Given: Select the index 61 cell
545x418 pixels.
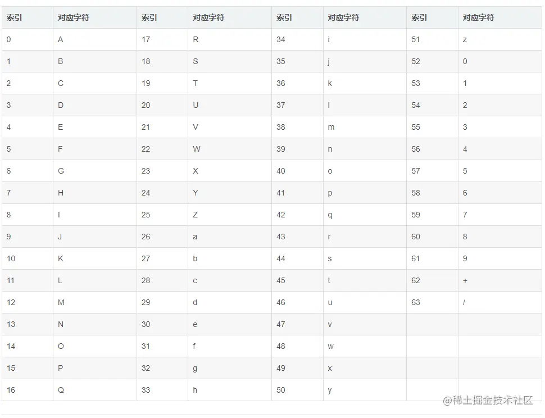Looking at the screenshot, I should click(x=433, y=258).
